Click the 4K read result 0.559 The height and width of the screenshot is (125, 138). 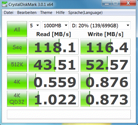coord(53,81)
